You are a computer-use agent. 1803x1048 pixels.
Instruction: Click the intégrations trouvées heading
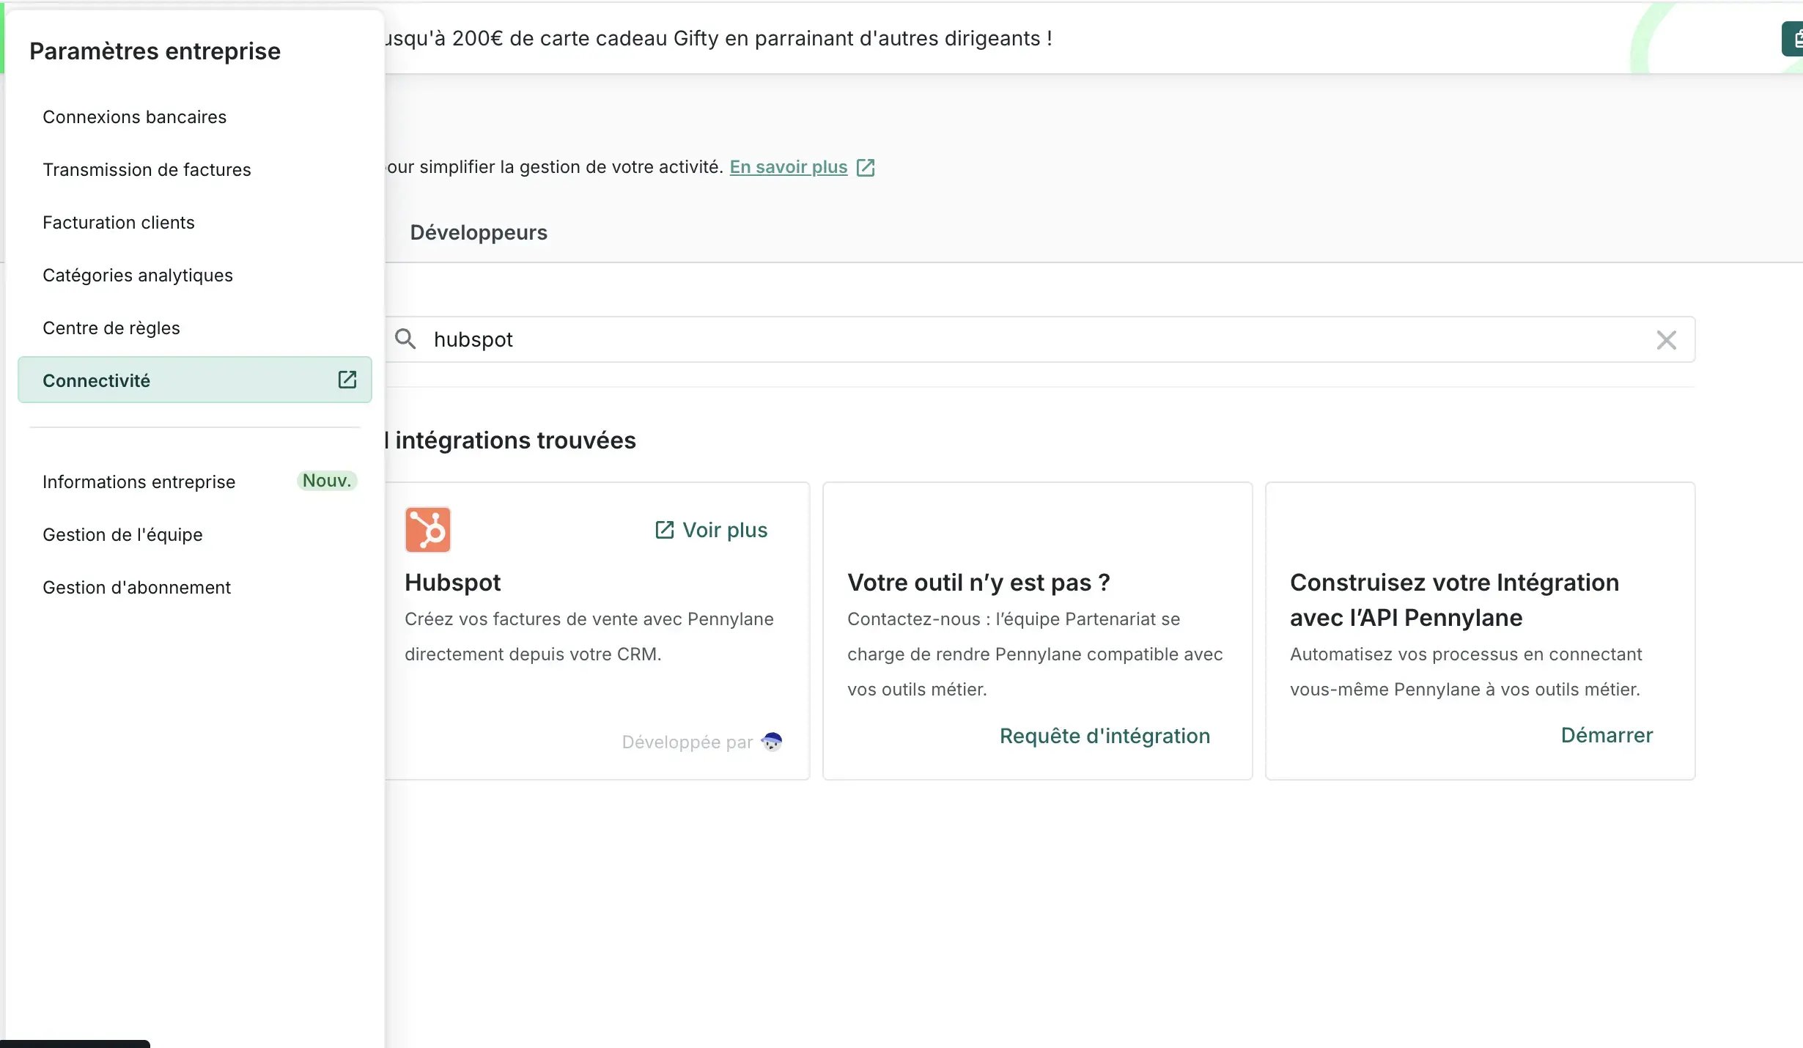pyautogui.click(x=511, y=440)
